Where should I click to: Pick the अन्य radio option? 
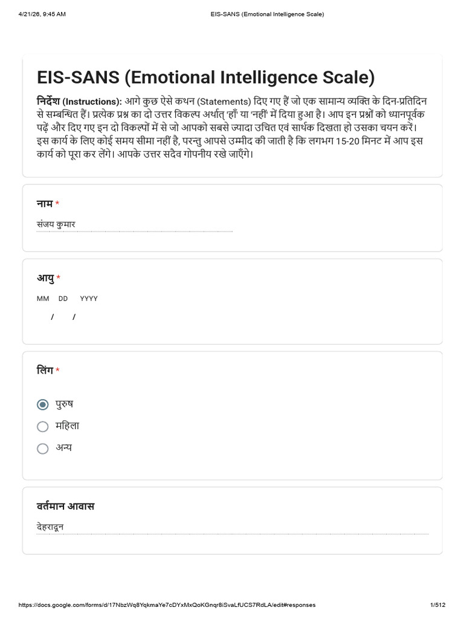(x=43, y=449)
